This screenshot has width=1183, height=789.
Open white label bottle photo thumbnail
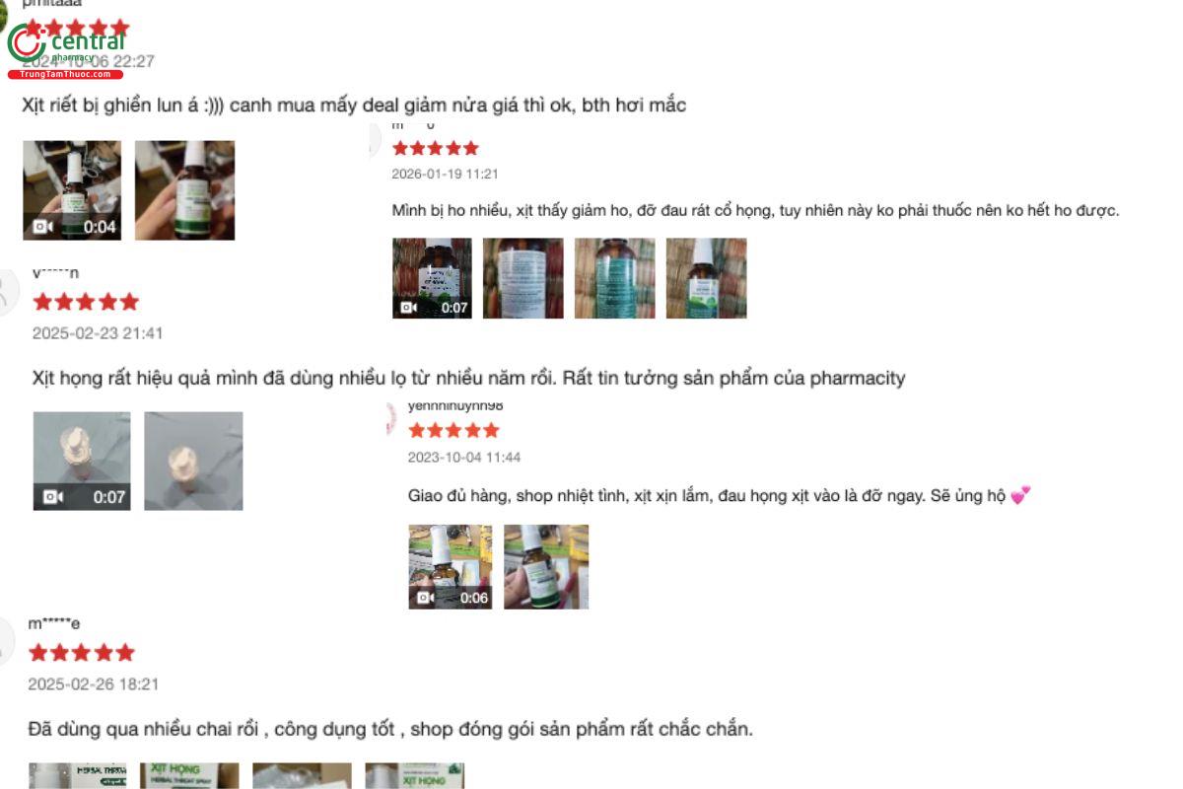(523, 278)
